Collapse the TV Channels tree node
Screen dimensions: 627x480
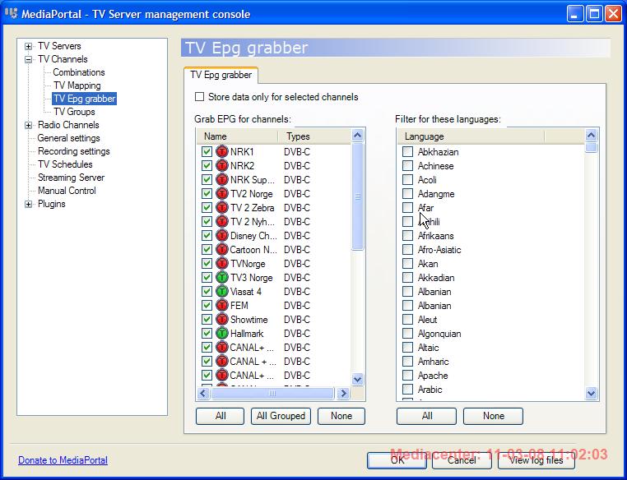(28, 59)
